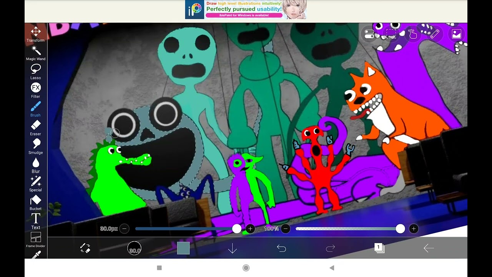Select the Smudge tool
This screenshot has height=277, width=492.
(x=35, y=147)
